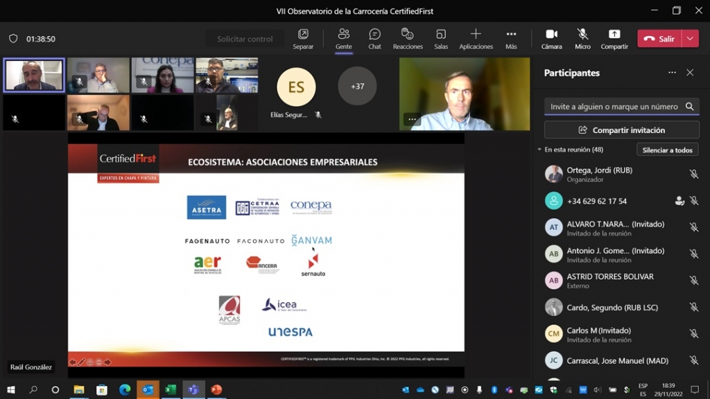Open Participantes more options ellipsis

click(672, 73)
